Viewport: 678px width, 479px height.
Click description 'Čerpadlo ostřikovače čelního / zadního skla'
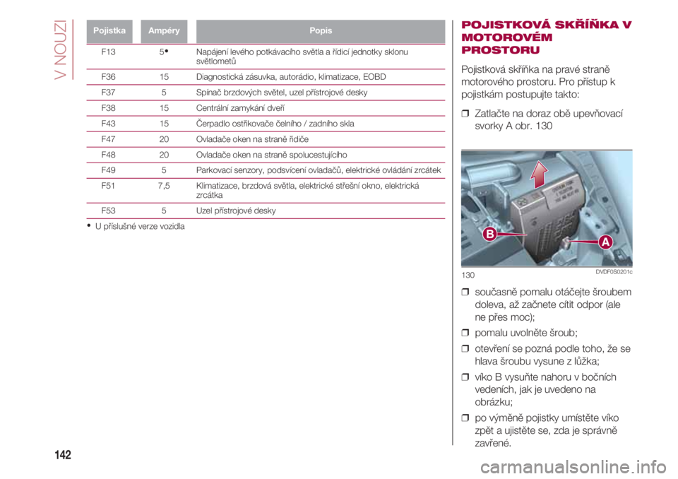point(275,124)
